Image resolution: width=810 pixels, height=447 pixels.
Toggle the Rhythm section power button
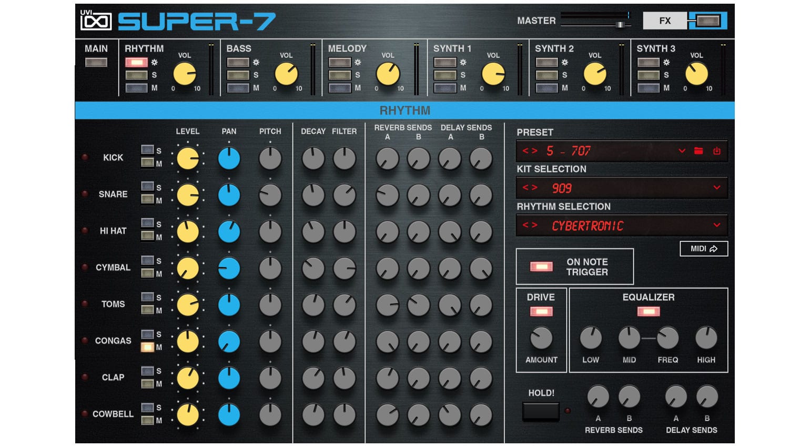[x=136, y=62]
